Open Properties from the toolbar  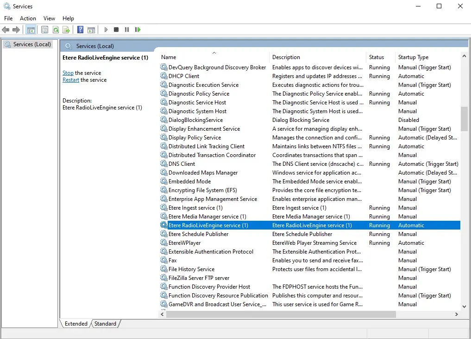pos(44,30)
